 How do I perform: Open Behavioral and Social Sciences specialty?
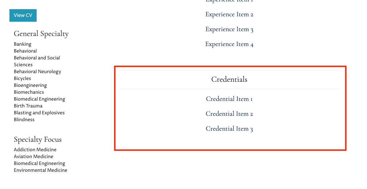coord(37,61)
